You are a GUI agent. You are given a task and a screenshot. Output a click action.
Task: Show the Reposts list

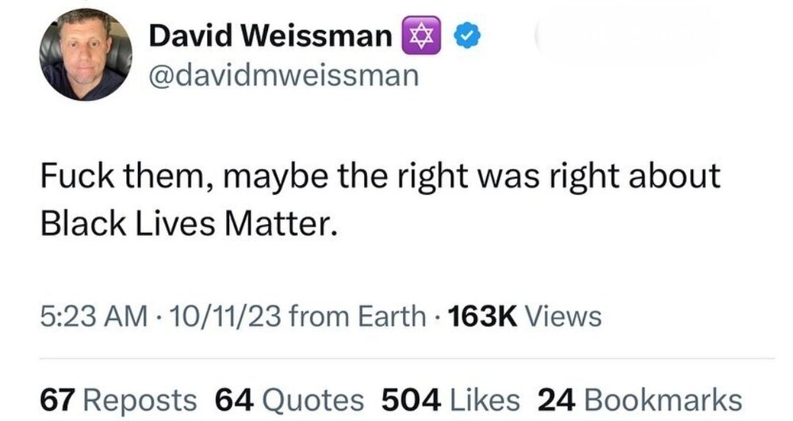tap(140, 398)
